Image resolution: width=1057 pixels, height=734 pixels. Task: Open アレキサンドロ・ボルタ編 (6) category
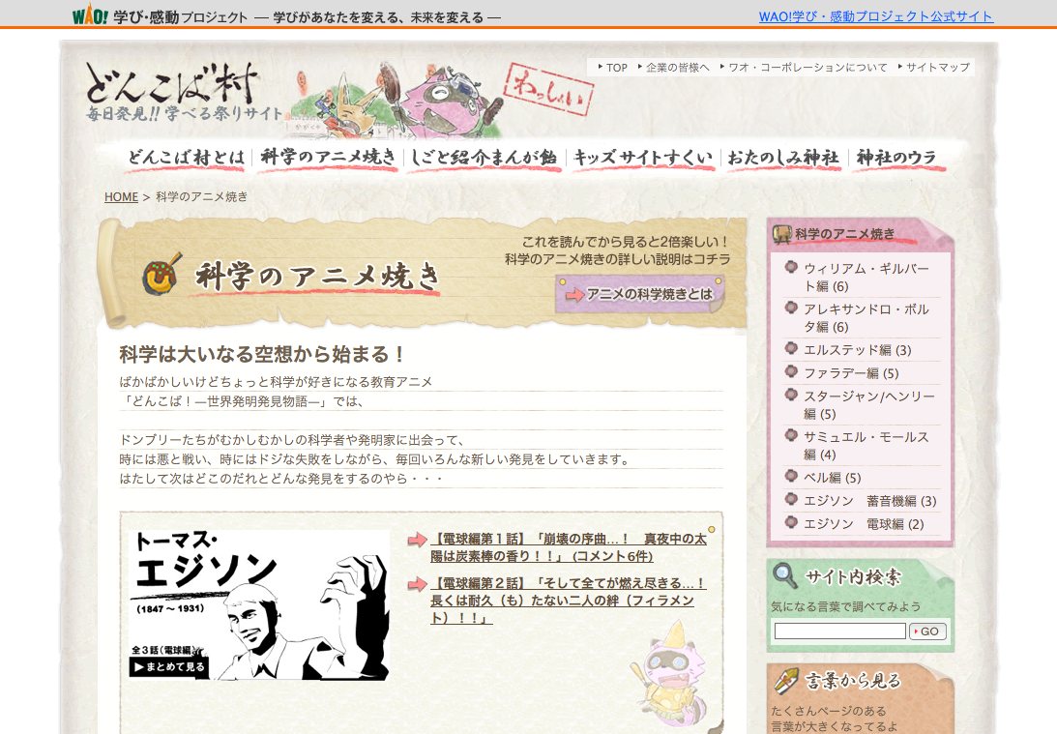point(866,317)
